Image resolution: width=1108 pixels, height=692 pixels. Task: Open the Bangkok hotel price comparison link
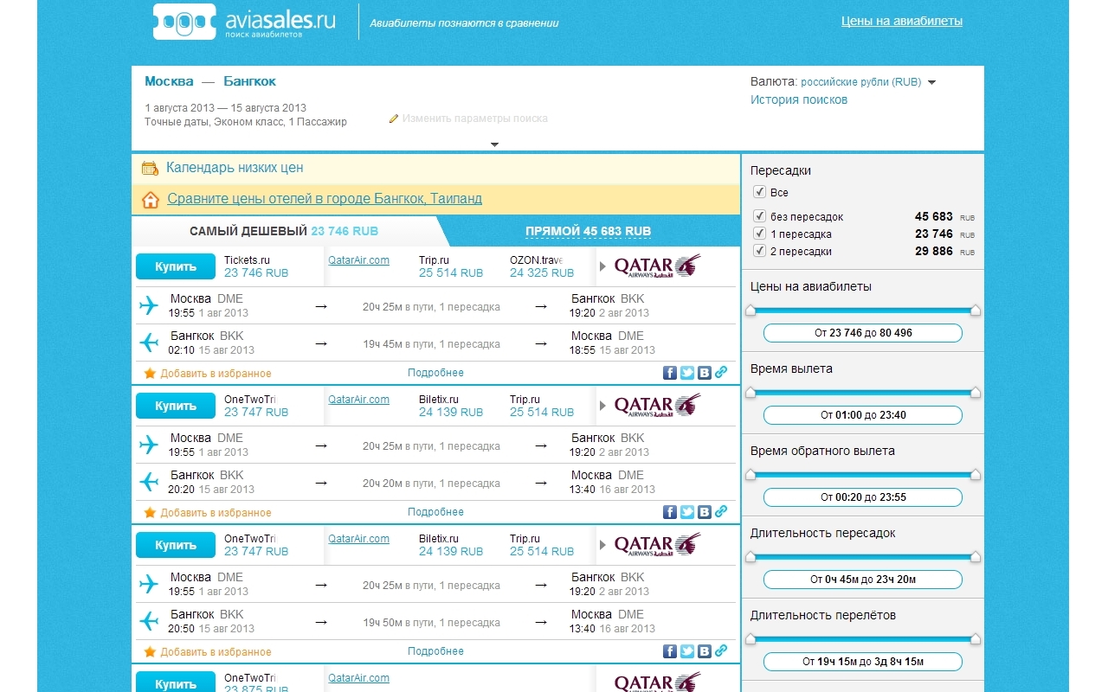[325, 199]
